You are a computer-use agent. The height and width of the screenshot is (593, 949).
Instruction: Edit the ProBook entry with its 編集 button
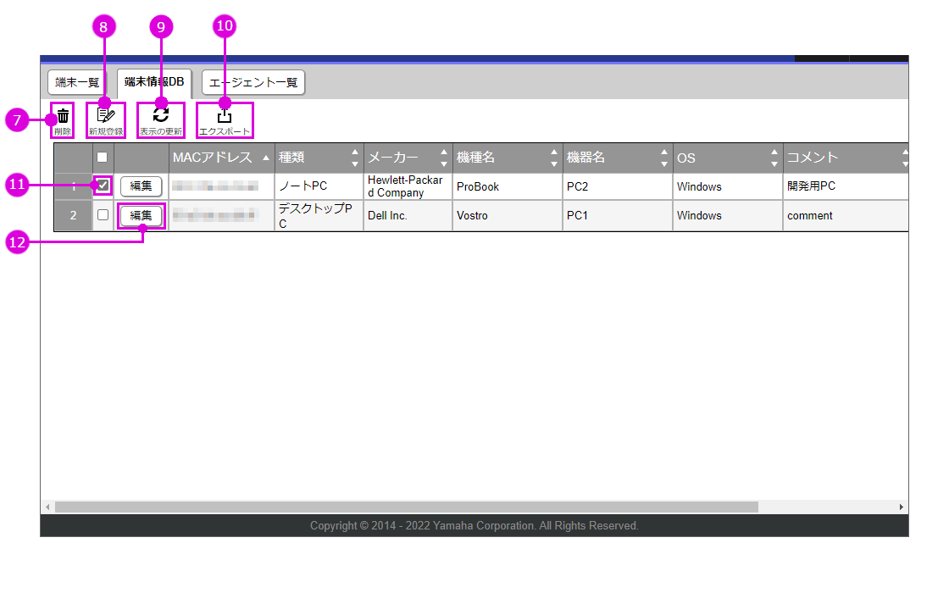tap(141, 186)
